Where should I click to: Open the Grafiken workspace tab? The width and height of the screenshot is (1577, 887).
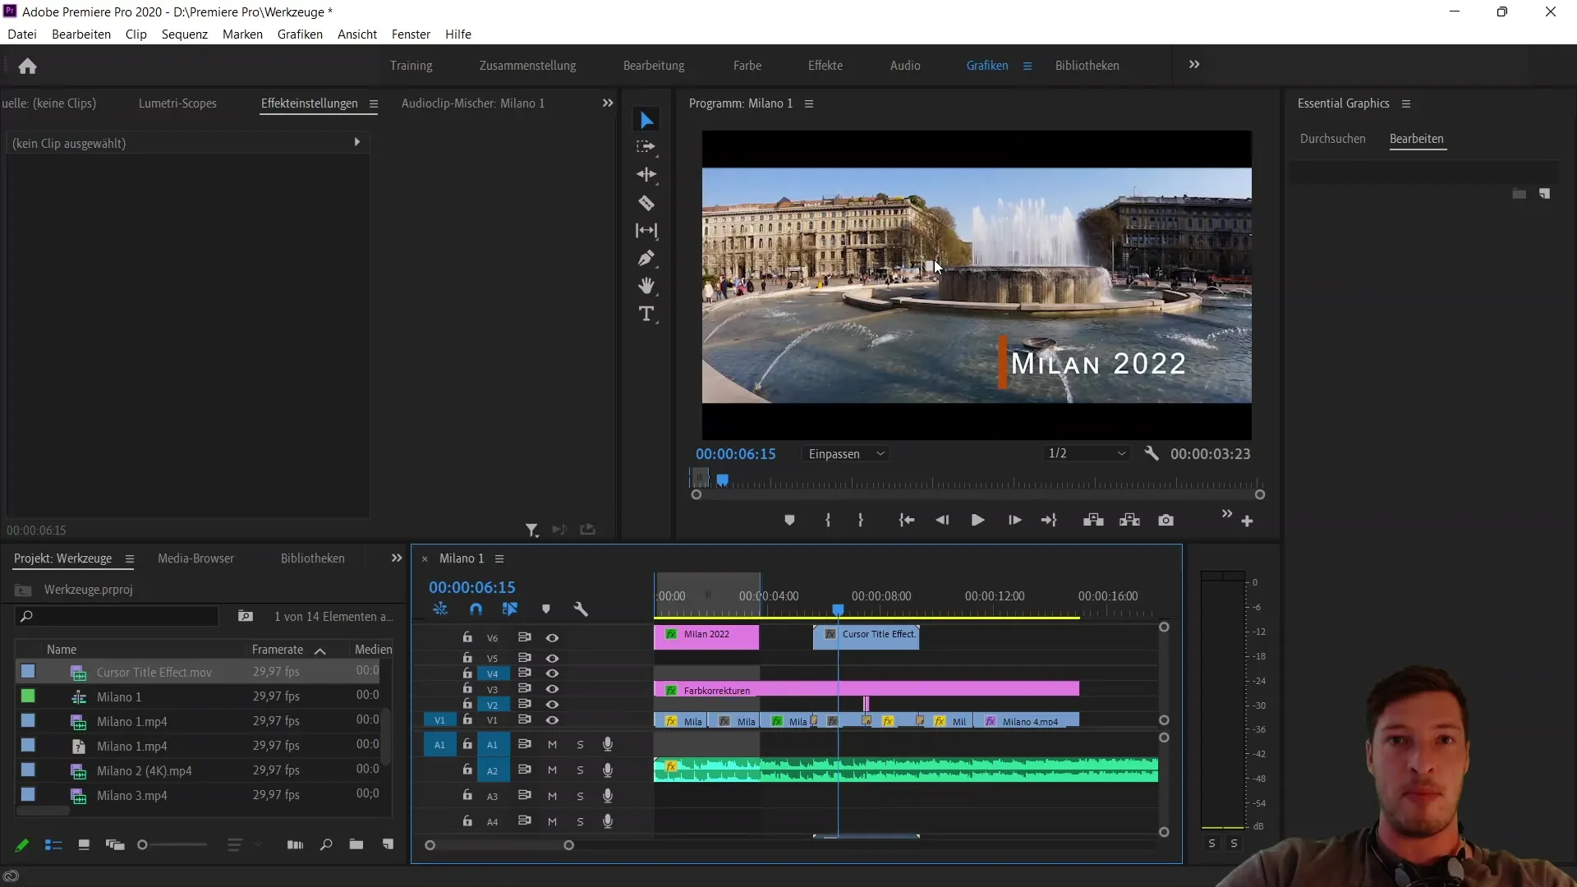(x=986, y=65)
